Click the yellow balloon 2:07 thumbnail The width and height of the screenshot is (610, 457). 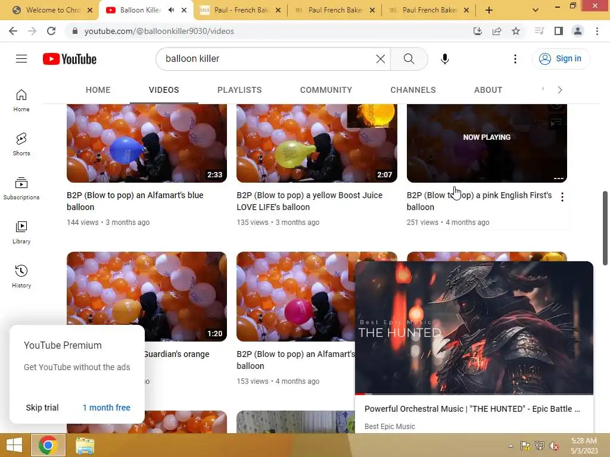pos(317,143)
